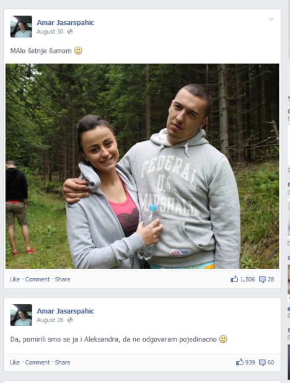The height and width of the screenshot is (383, 290).
Task: Open the Amar Jasarspahic name on the top post
Action: (x=66, y=22)
